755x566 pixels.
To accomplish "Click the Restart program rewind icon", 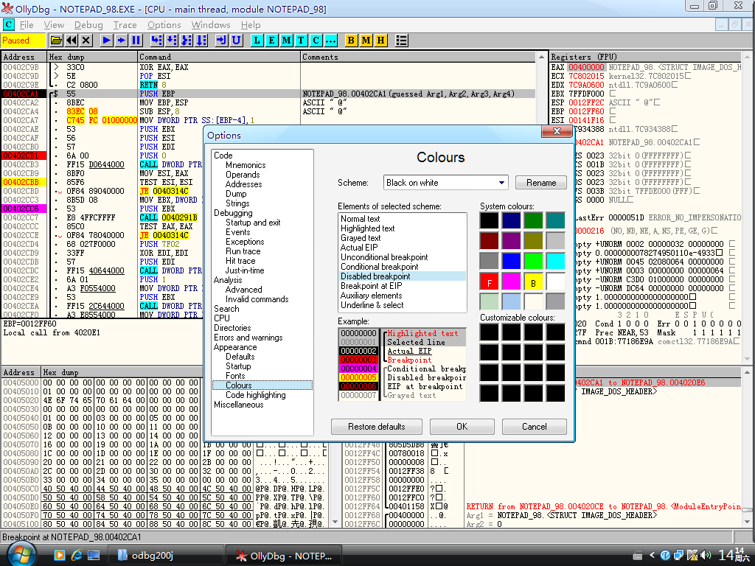I will tap(72, 40).
